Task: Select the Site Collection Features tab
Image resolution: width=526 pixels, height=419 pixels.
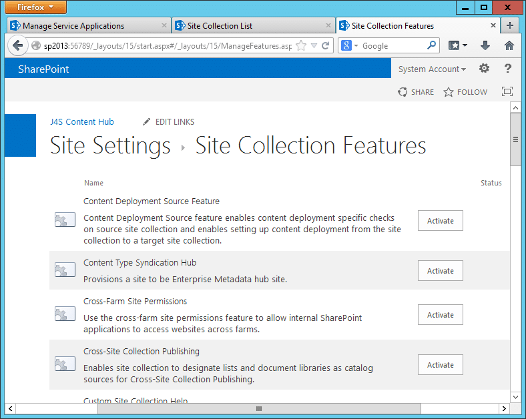Action: [418, 26]
